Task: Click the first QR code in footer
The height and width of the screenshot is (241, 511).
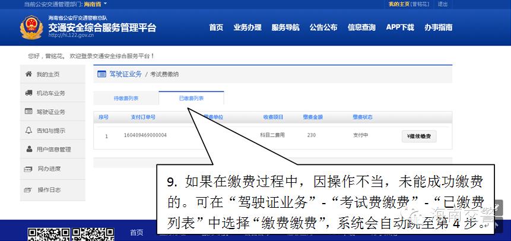Action: coord(49,234)
